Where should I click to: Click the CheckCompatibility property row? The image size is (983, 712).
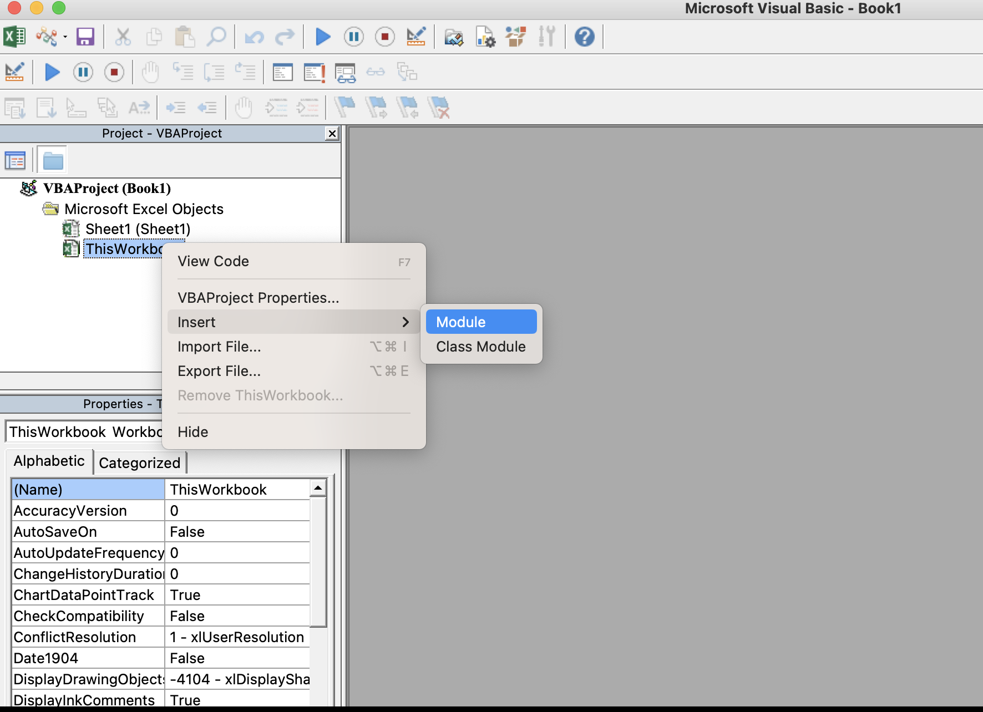(161, 616)
